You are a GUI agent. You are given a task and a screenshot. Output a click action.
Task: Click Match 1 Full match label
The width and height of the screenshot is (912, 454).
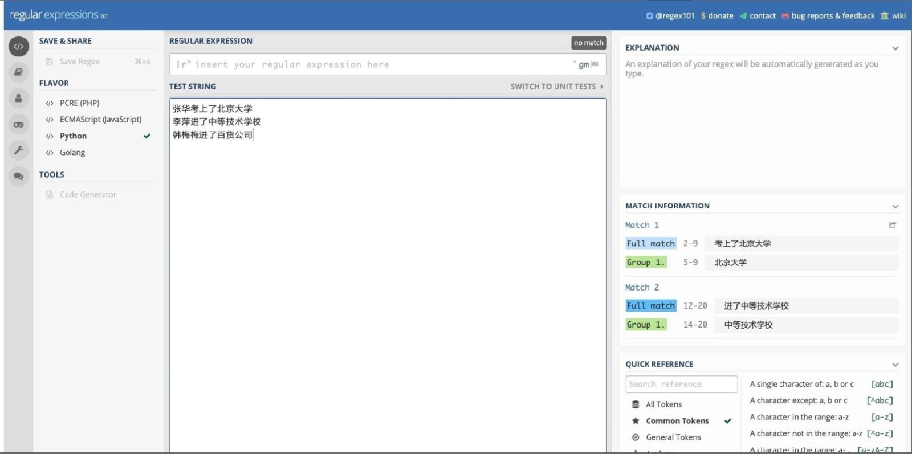(x=651, y=244)
